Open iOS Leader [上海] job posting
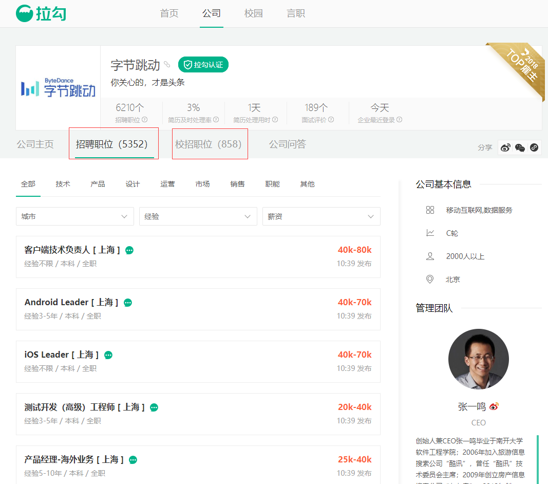The height and width of the screenshot is (484, 548). coord(62,355)
